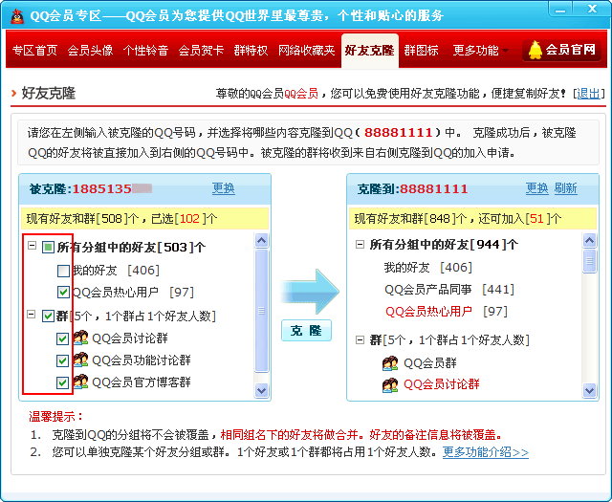The width and height of the screenshot is (612, 502).
Task: Close the QQ会员专区 window
Action: point(593,9)
